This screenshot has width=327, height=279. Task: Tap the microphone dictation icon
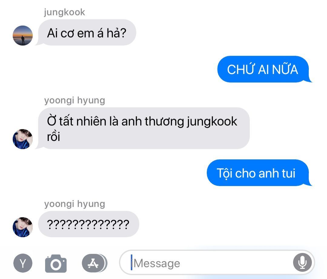click(x=302, y=262)
